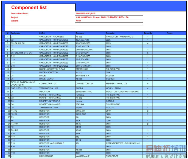Select designator cell C9, C10, C11, C15, C17
The width and height of the screenshot is (188, 159).
25,53
